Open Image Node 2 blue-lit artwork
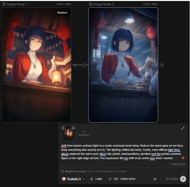The width and height of the screenshot is (190, 187). point(123,65)
